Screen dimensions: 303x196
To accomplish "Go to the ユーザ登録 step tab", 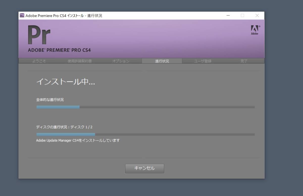I will [x=203, y=61].
